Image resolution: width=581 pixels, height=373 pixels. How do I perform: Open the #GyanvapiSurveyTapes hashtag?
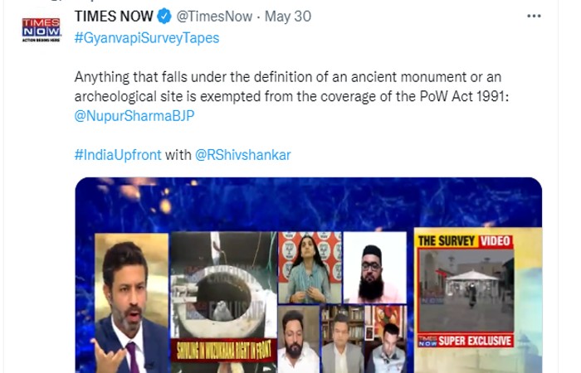147,37
